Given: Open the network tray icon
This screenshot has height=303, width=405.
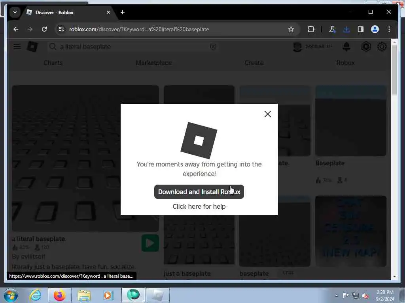Looking at the screenshot, I should [356, 296].
